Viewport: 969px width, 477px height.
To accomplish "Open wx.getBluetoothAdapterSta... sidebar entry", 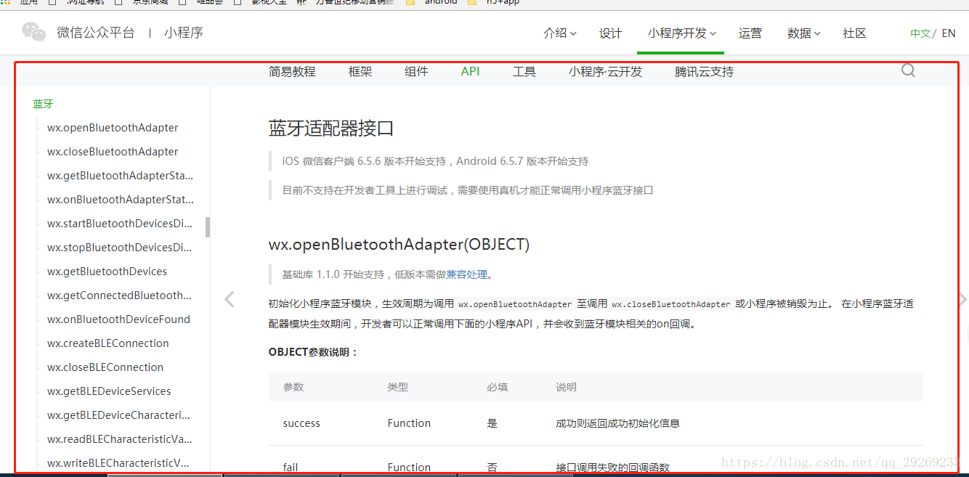I will (120, 176).
